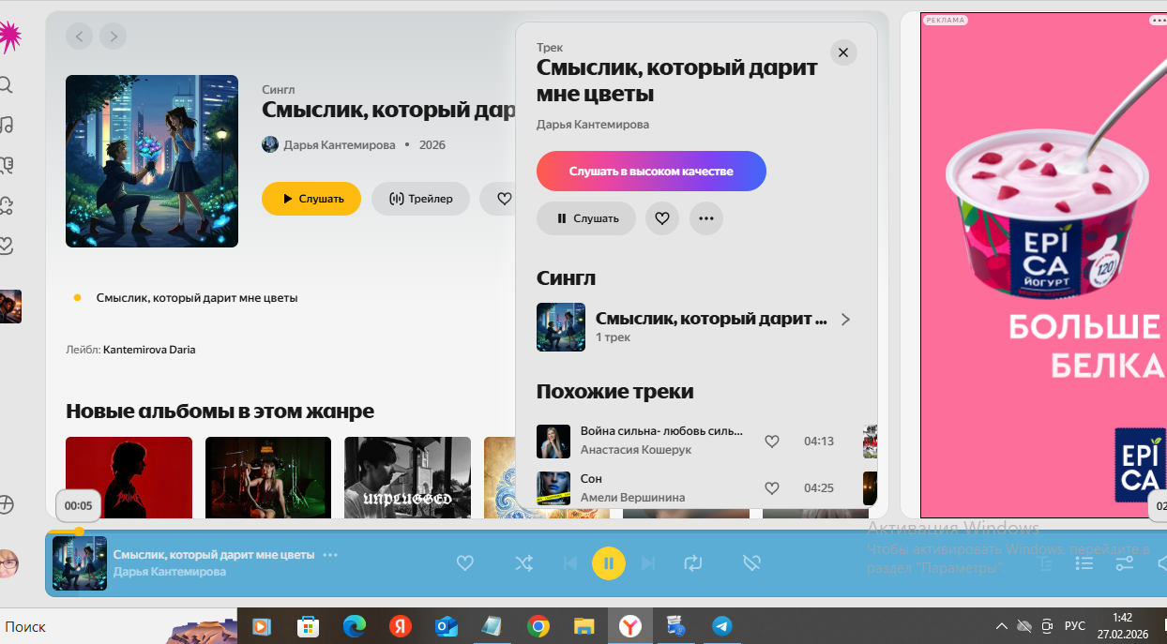The height and width of the screenshot is (644, 1167).
Task: Open the Yandex Music pink star logo
Action: 8,37
